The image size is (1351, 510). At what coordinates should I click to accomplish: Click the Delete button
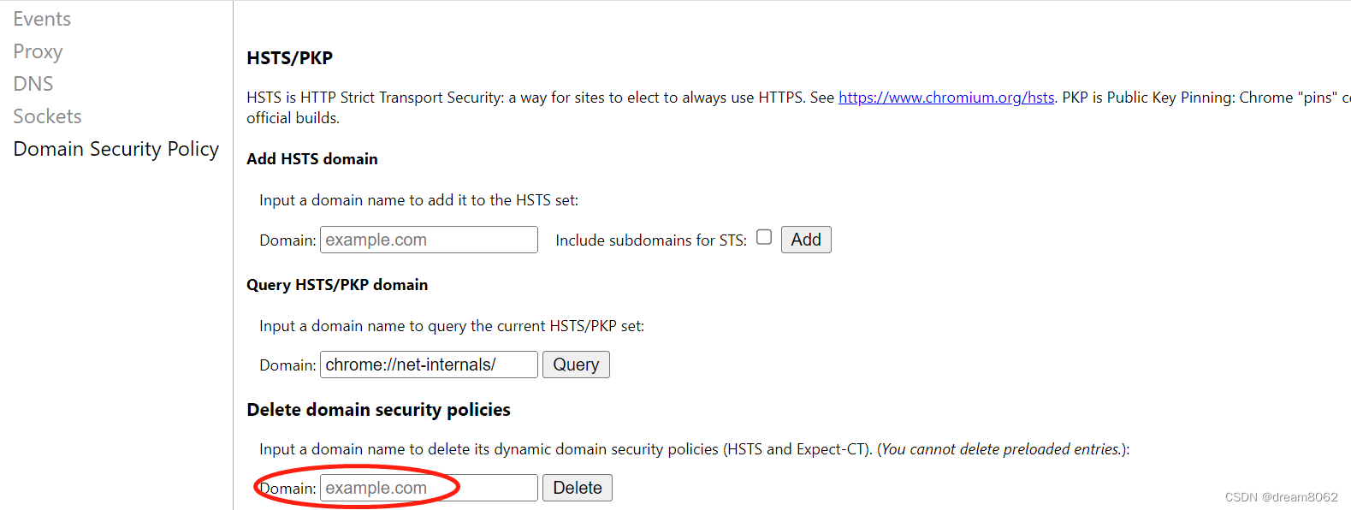(x=577, y=487)
